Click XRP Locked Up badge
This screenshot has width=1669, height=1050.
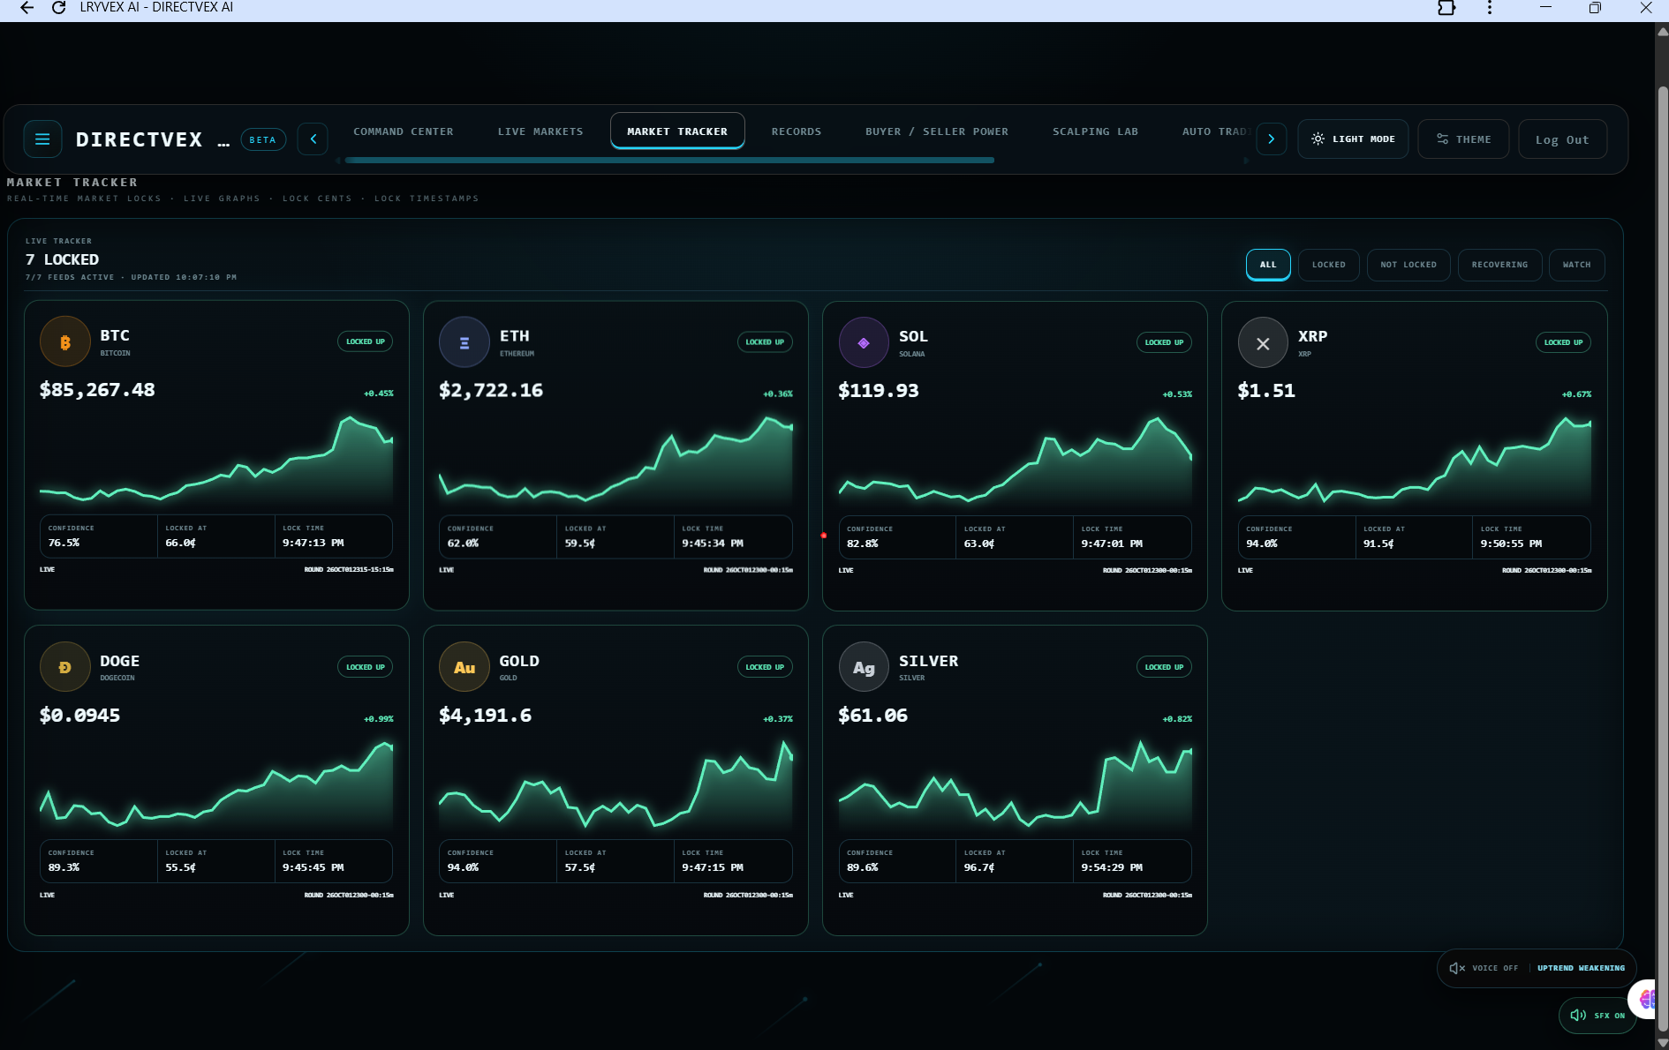coord(1563,342)
